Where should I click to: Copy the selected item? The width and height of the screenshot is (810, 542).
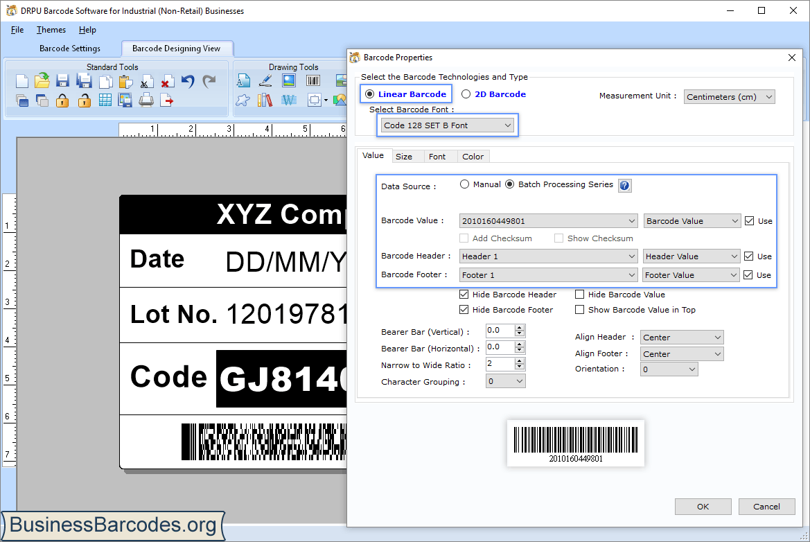105,82
